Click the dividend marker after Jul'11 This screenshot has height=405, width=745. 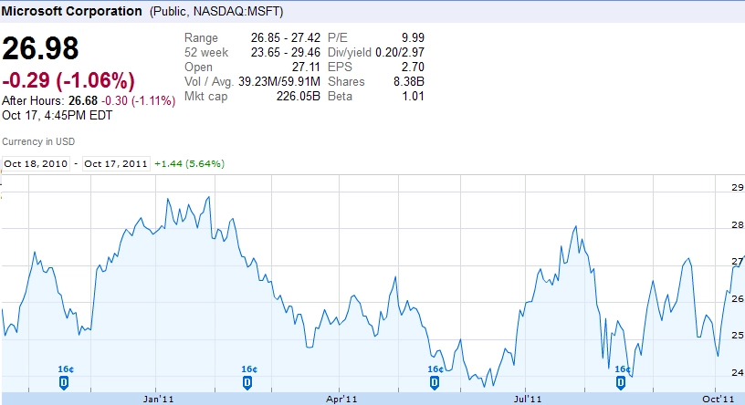click(621, 383)
